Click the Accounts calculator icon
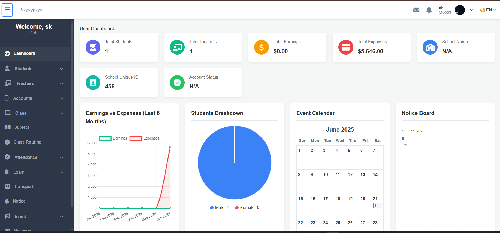This screenshot has width=500, height=233. [7, 98]
